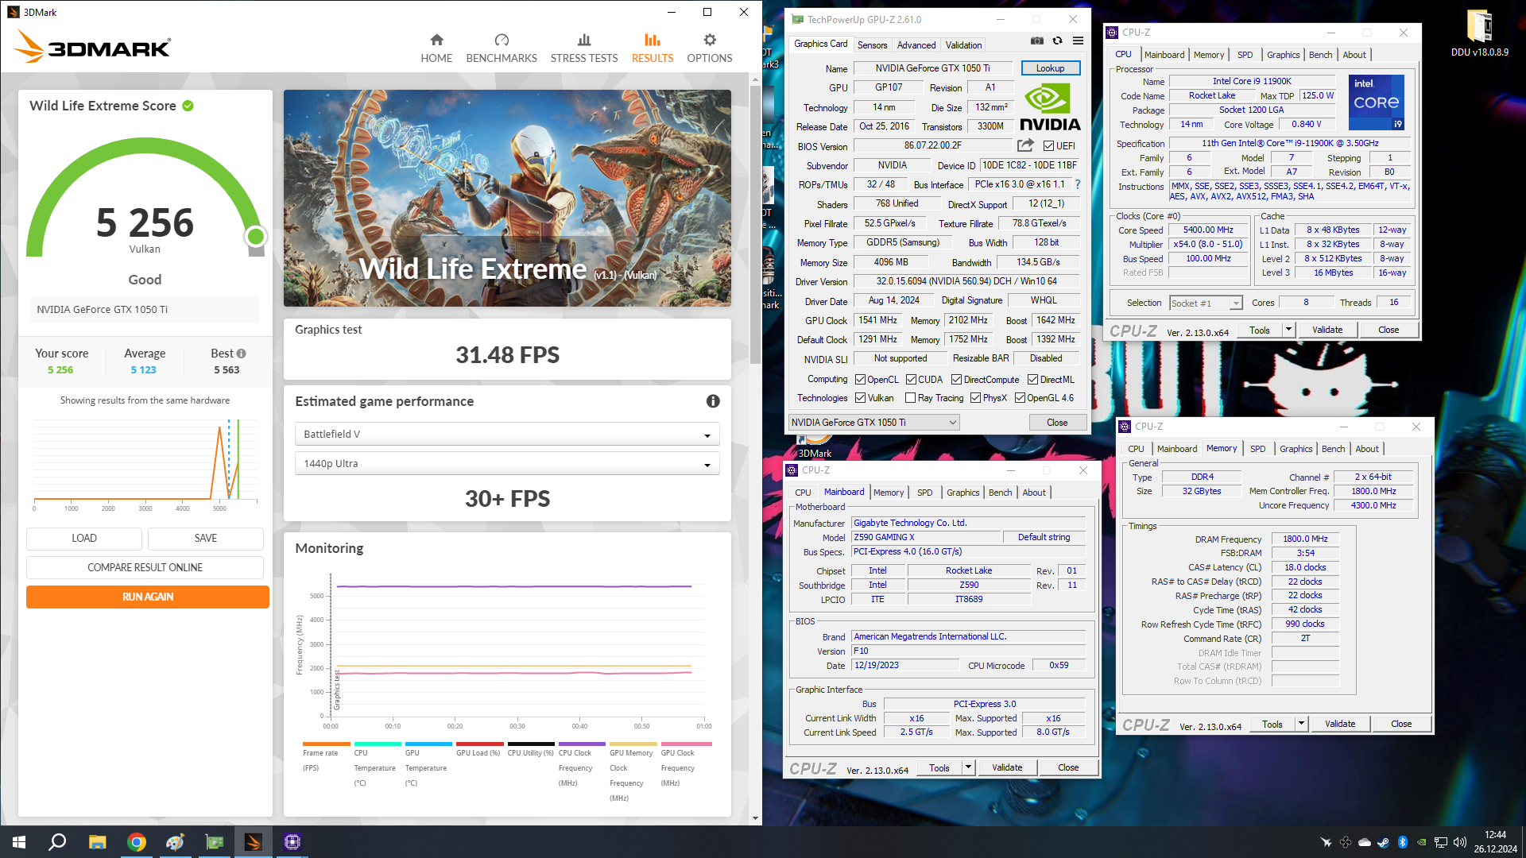
Task: Click the NVIDIA GeForce GTX 1050 Ti field
Action: click(x=145, y=310)
